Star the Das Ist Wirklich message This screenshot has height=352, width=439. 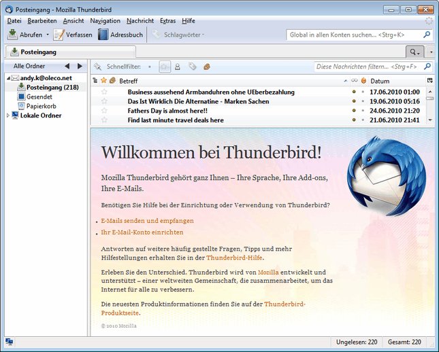click(104, 101)
